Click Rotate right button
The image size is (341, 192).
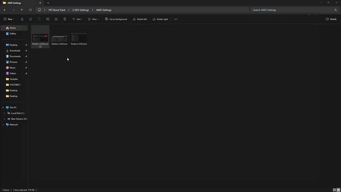click(x=160, y=19)
